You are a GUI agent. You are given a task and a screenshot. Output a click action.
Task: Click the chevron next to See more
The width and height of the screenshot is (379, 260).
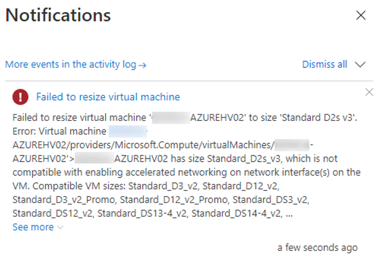click(x=60, y=227)
